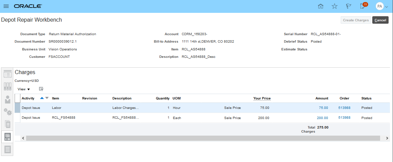393x162 pixels.
Task: Click the Return Material Authorization value
Action: coord(72,34)
